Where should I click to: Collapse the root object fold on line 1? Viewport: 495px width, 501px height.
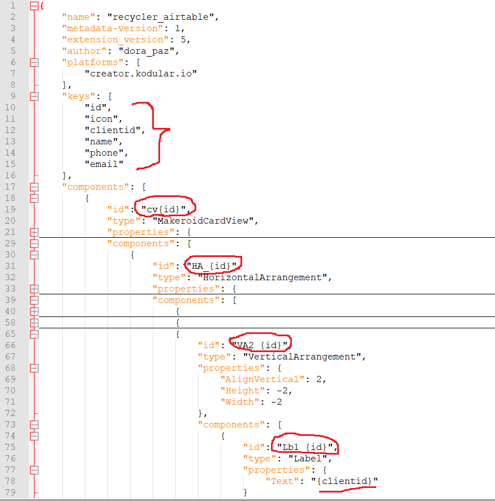click(34, 6)
